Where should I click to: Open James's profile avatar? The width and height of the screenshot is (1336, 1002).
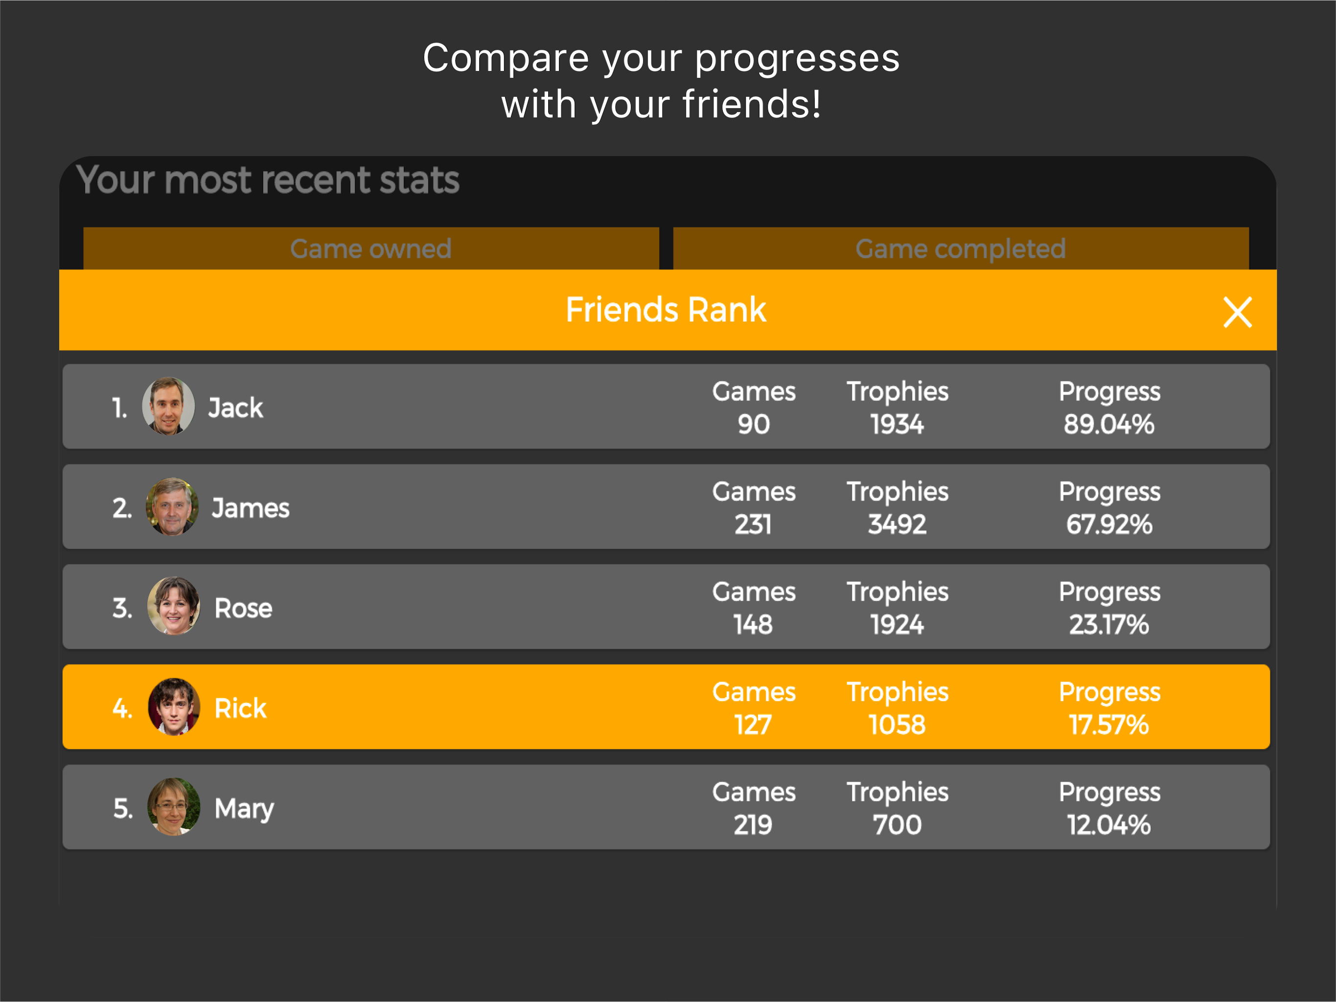click(x=172, y=506)
